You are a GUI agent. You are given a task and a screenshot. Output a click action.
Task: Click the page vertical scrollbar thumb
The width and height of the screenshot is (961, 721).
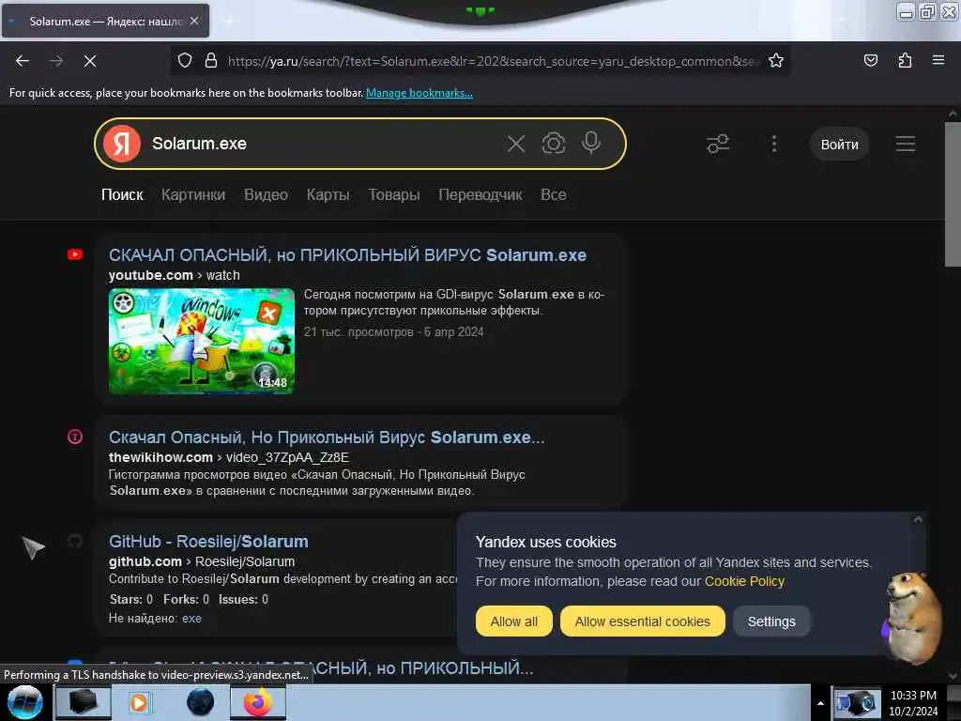[953, 193]
